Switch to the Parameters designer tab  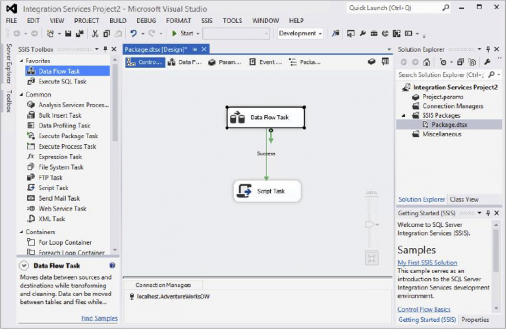tap(225, 62)
